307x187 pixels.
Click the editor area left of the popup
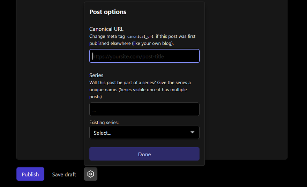tap(50, 78)
